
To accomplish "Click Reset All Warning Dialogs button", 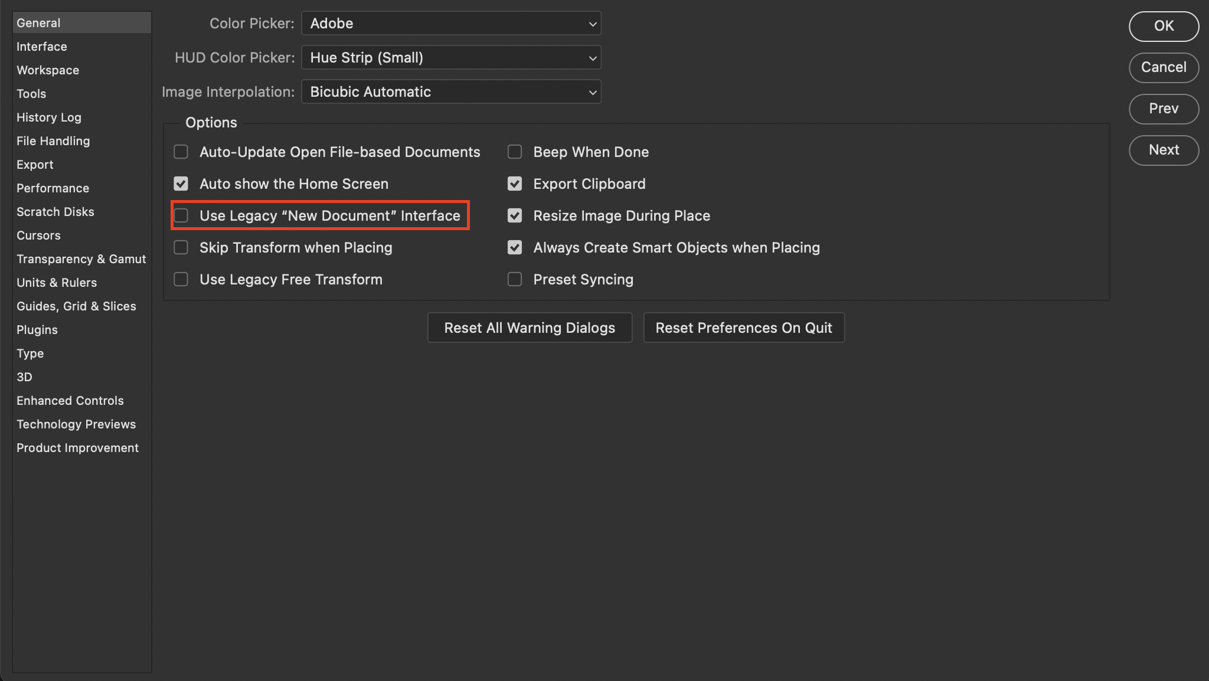I will click(530, 328).
